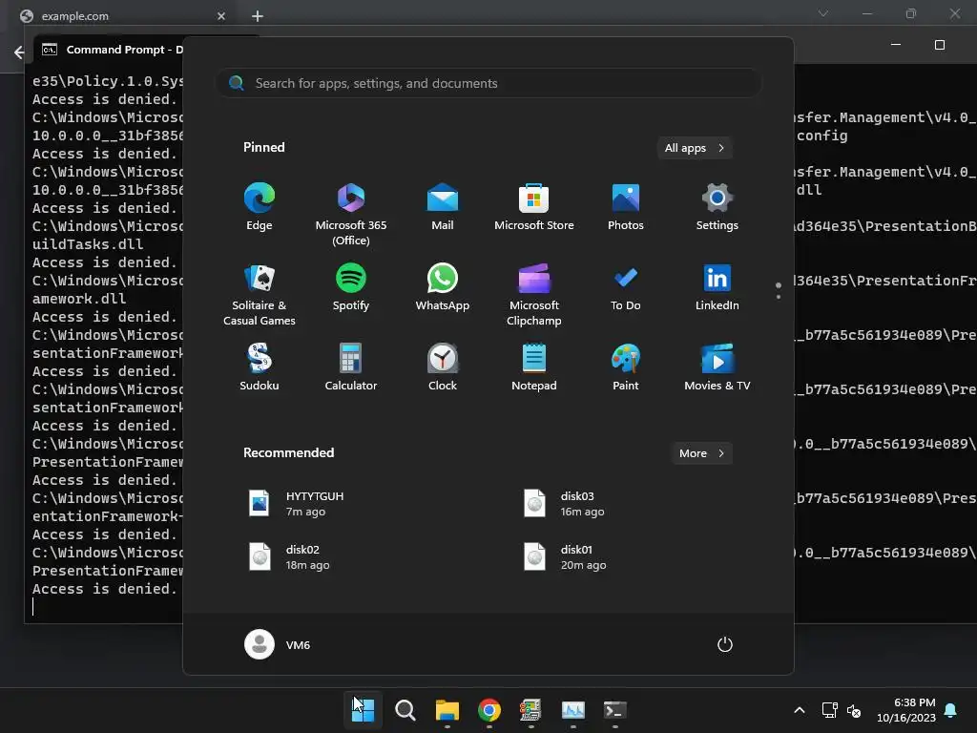Open the clock and date flyout
Image resolution: width=977 pixels, height=733 pixels.
pyautogui.click(x=906, y=710)
